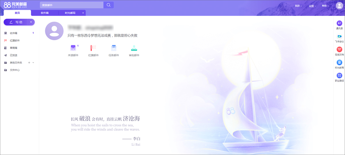This screenshot has height=155, width=345.
Task: Add new folder next to 其他文件夹
Action: [x=29, y=63]
